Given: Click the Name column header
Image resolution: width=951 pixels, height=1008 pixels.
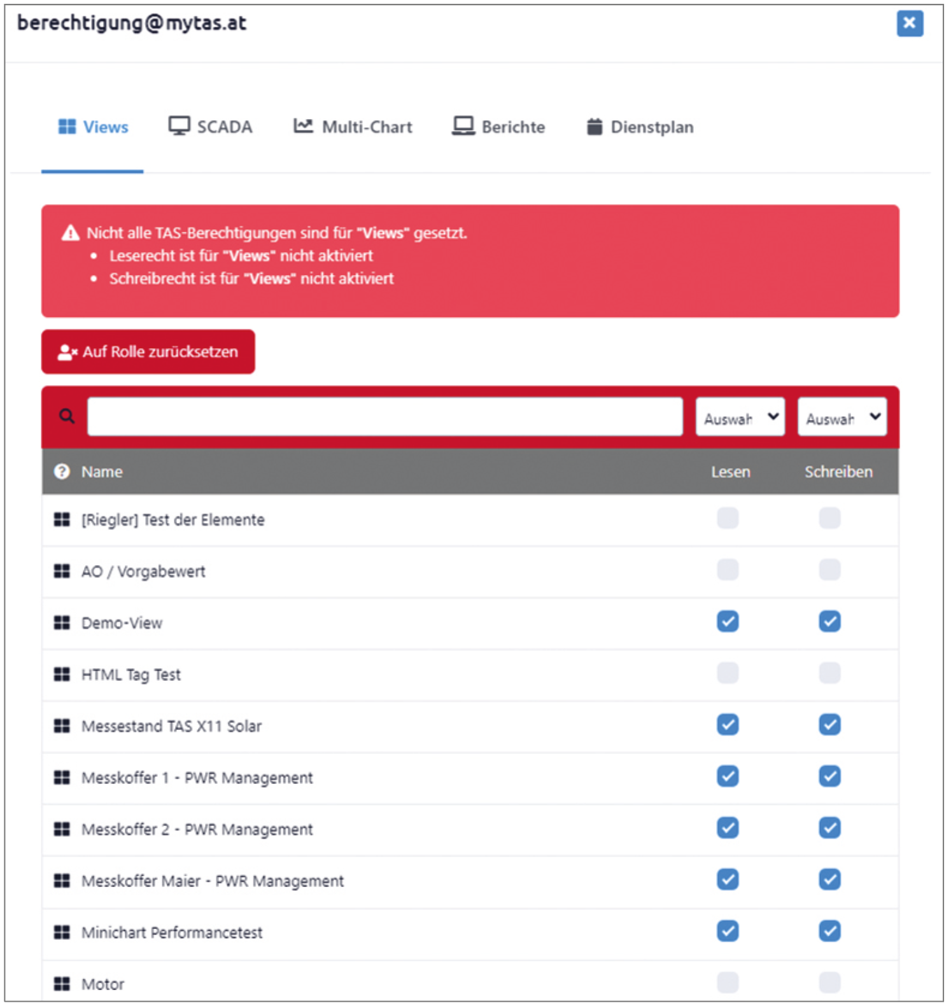Looking at the screenshot, I should click(102, 472).
